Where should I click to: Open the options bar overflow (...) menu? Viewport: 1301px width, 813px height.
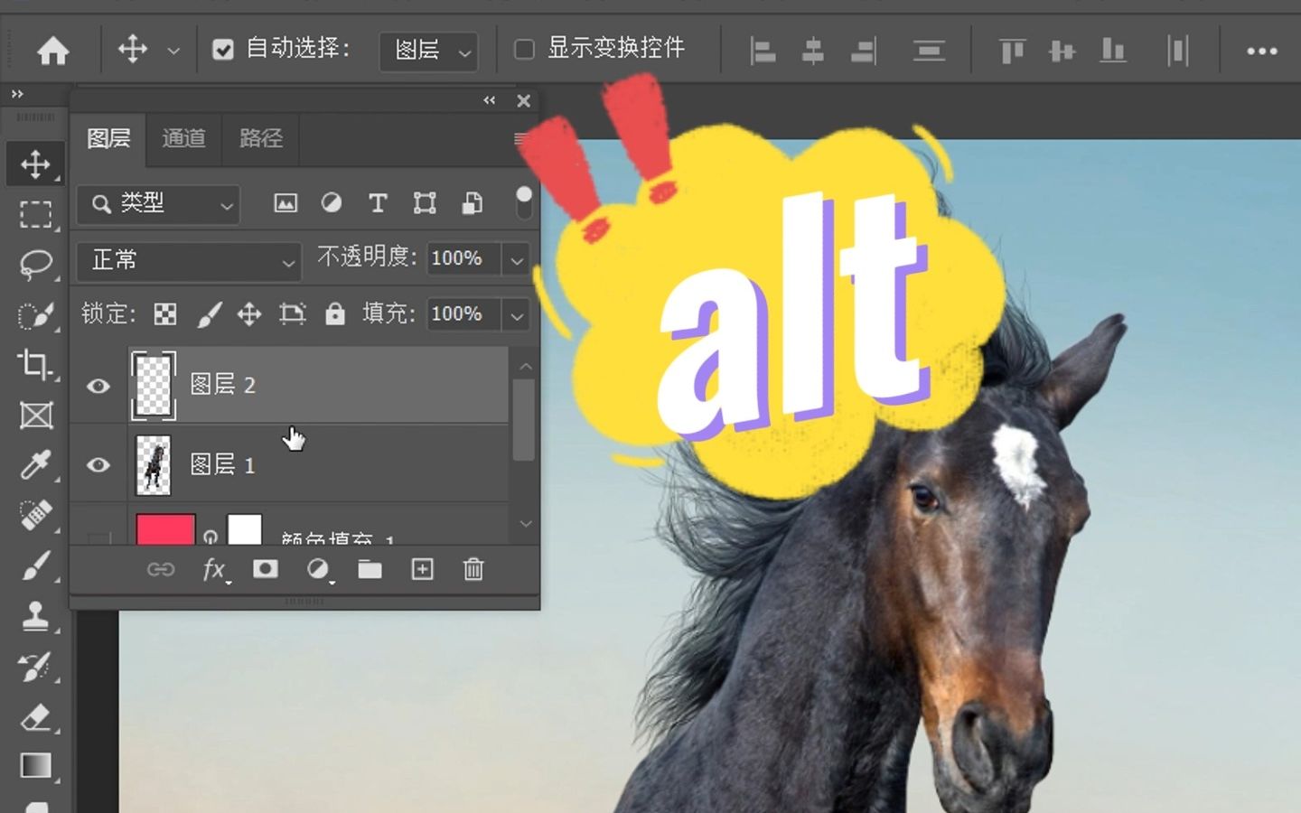(1261, 51)
